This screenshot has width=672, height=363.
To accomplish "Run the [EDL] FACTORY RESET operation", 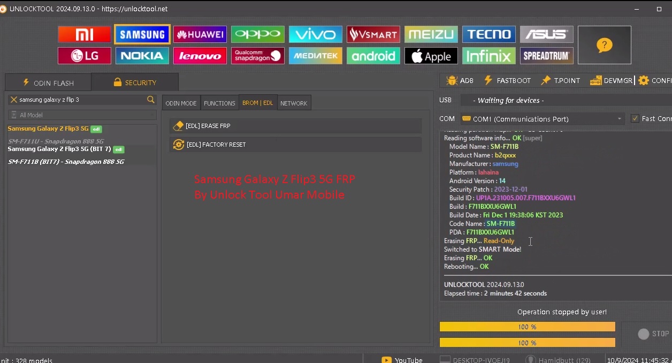I will pyautogui.click(x=295, y=145).
